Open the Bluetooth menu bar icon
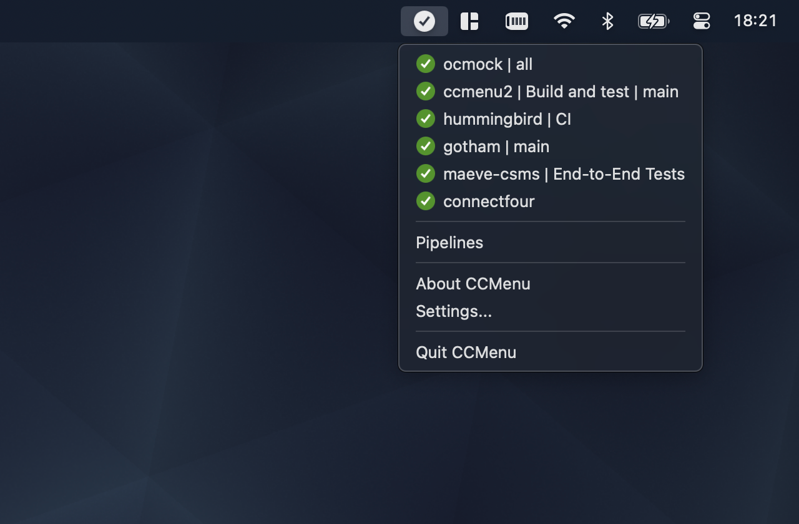The image size is (799, 524). (x=607, y=21)
